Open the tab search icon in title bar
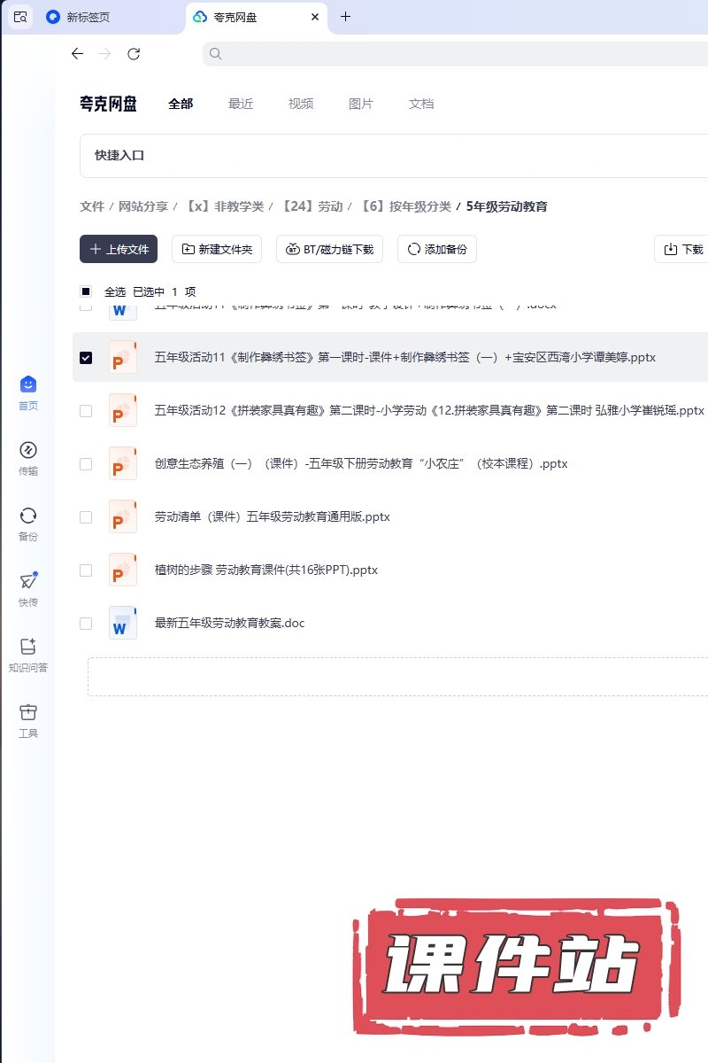 pos(20,17)
